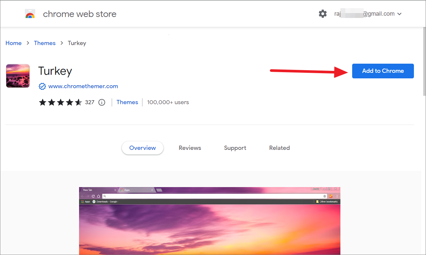Select the first rating star
Screen dimensions: 426x255
42,102
